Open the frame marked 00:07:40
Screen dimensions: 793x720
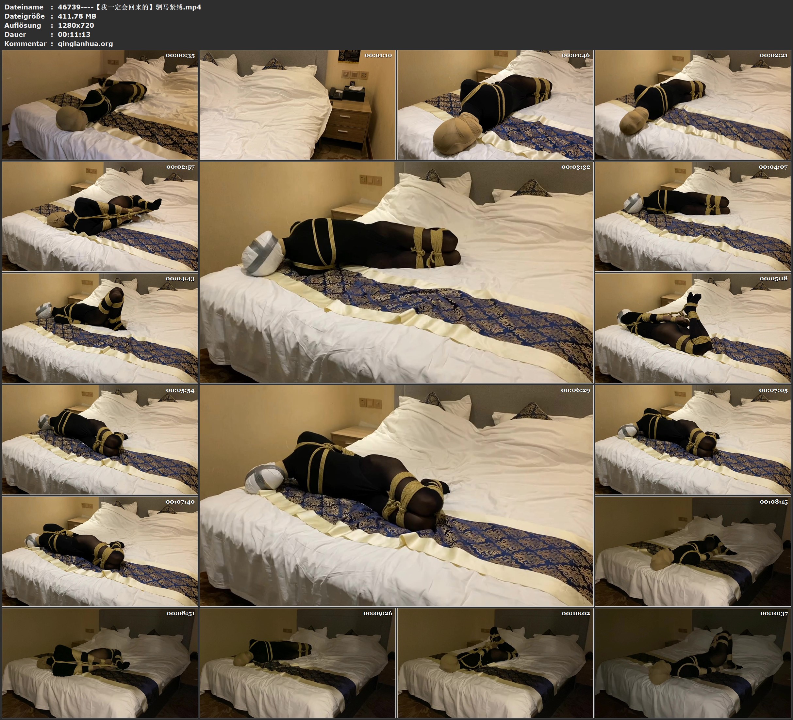pyautogui.click(x=100, y=551)
